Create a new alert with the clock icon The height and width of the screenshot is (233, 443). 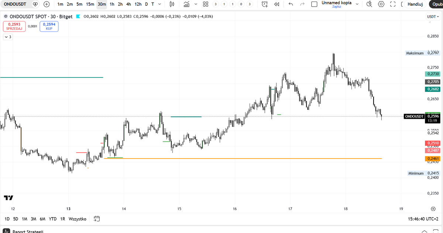click(264, 4)
